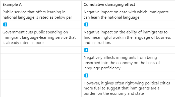Select the 'Example A' header cell

tap(41, 5)
